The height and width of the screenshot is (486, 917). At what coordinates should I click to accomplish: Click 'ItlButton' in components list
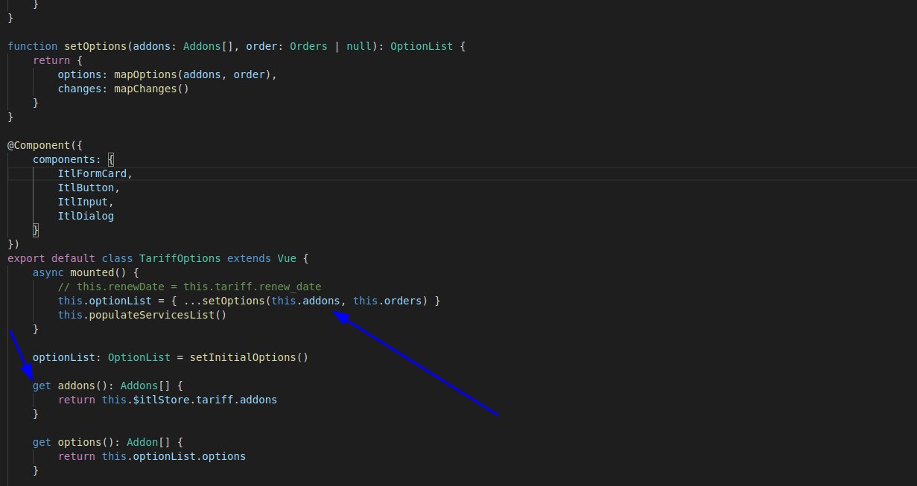(86, 188)
